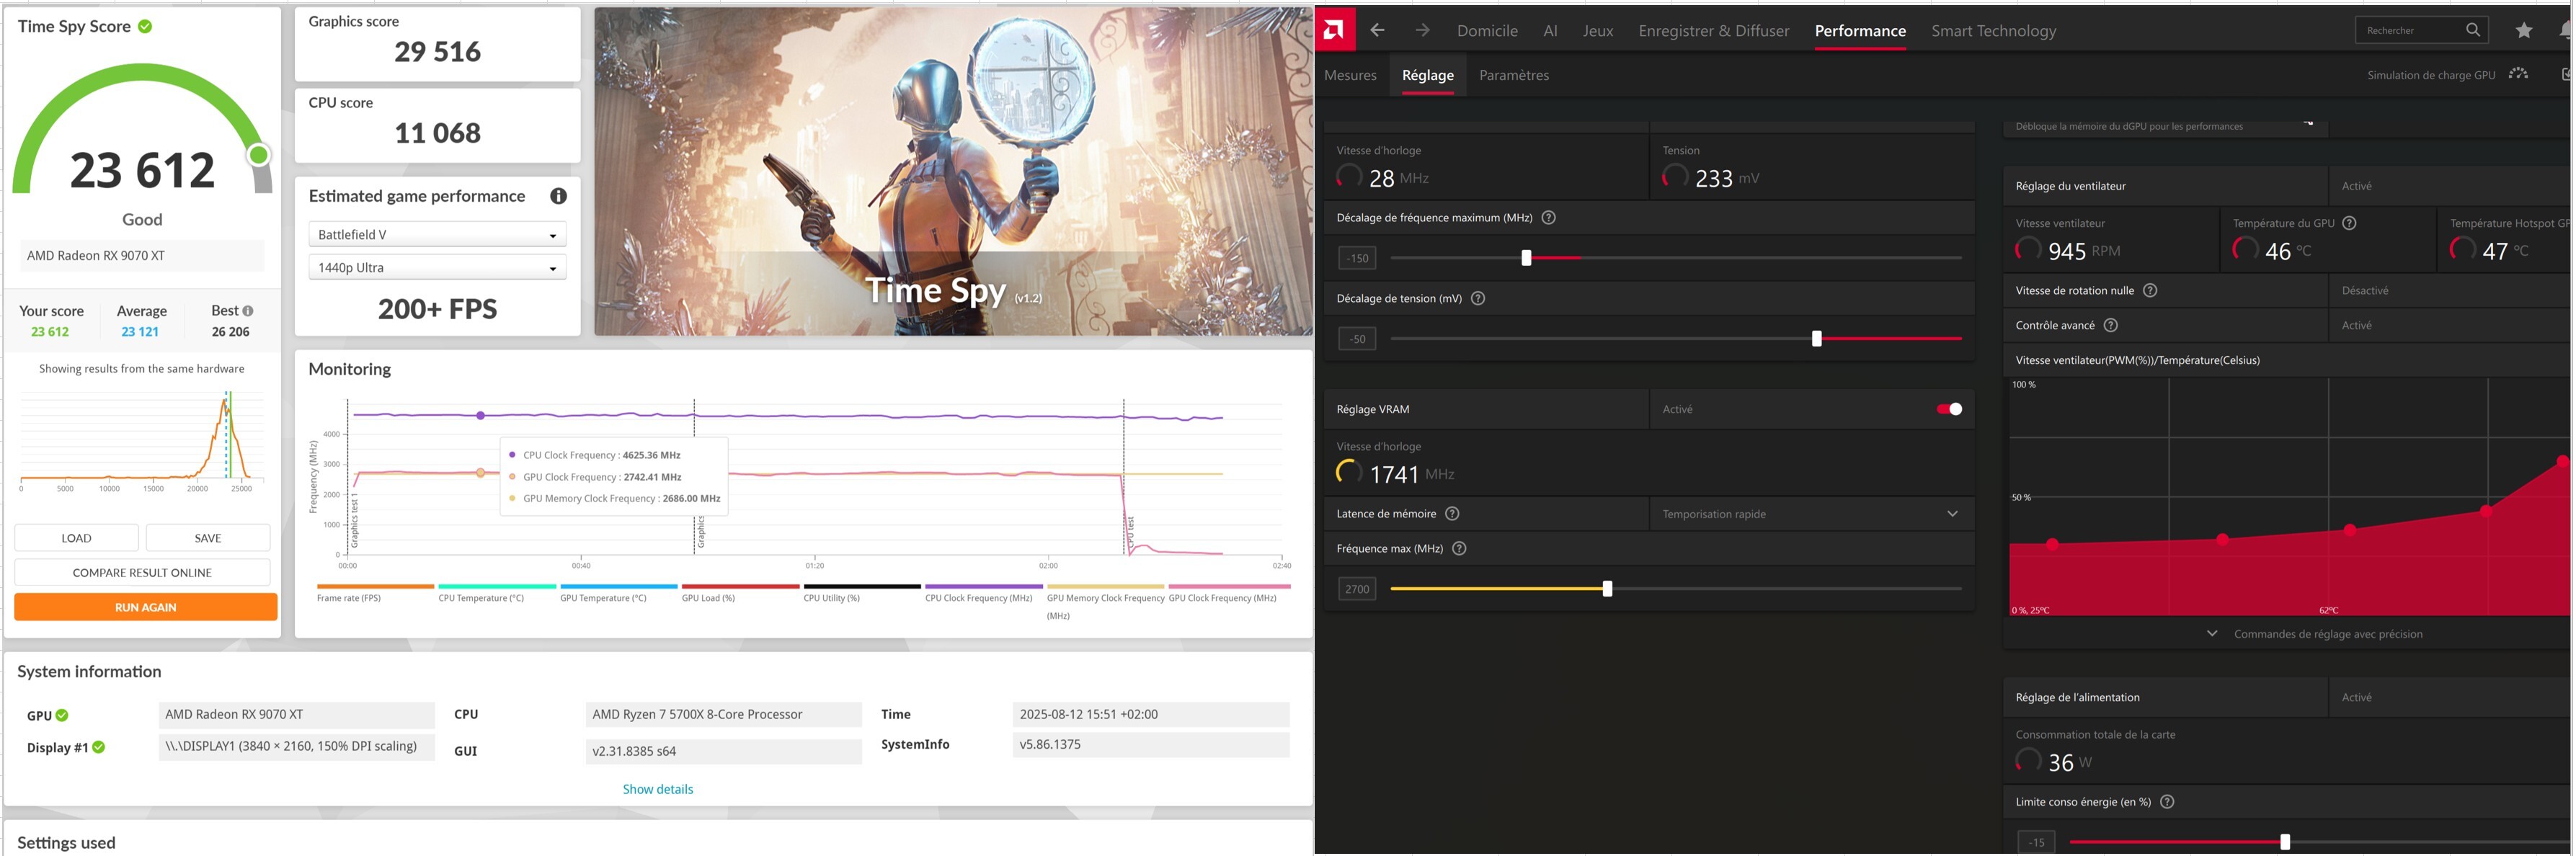This screenshot has width=2576, height=856.
Task: Go forward with the AMD forward arrow
Action: 1422,30
